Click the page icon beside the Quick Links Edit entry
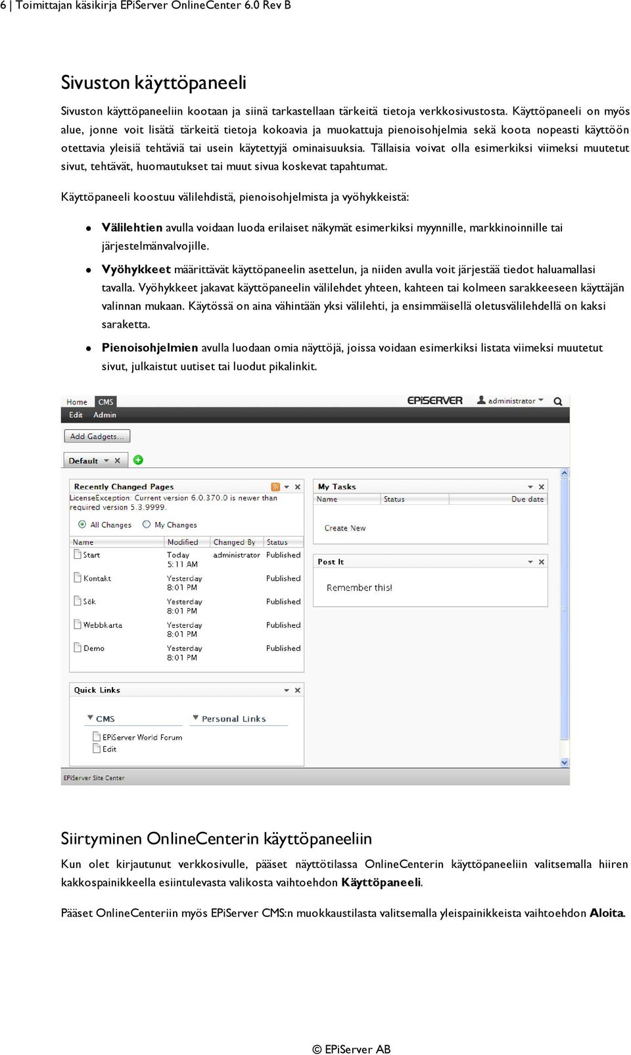Screen dimensions: 631x1055 97,749
